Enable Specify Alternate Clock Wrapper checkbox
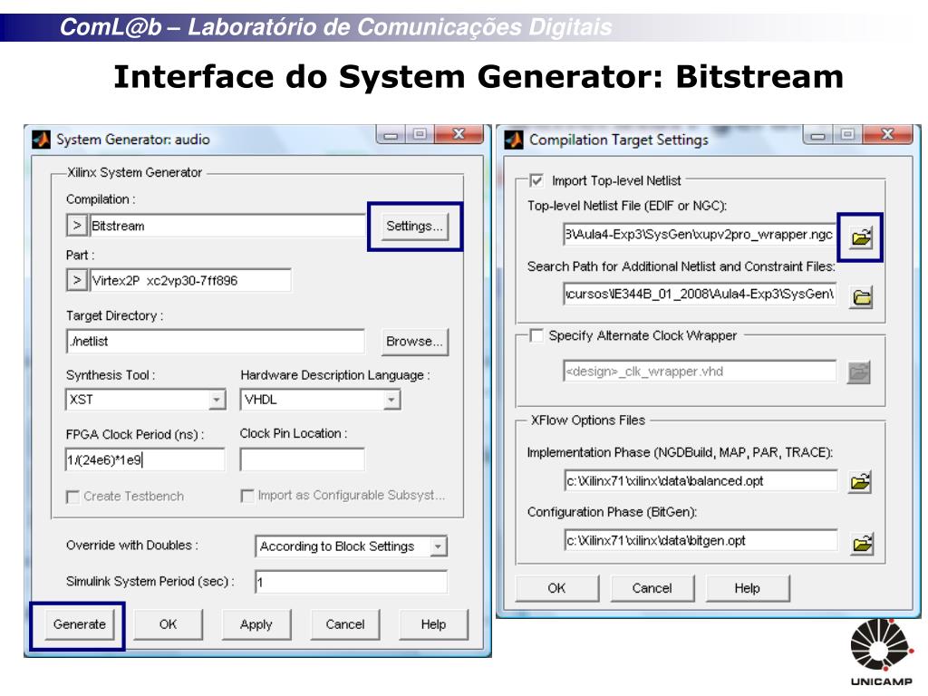The image size is (928, 696). (x=536, y=336)
